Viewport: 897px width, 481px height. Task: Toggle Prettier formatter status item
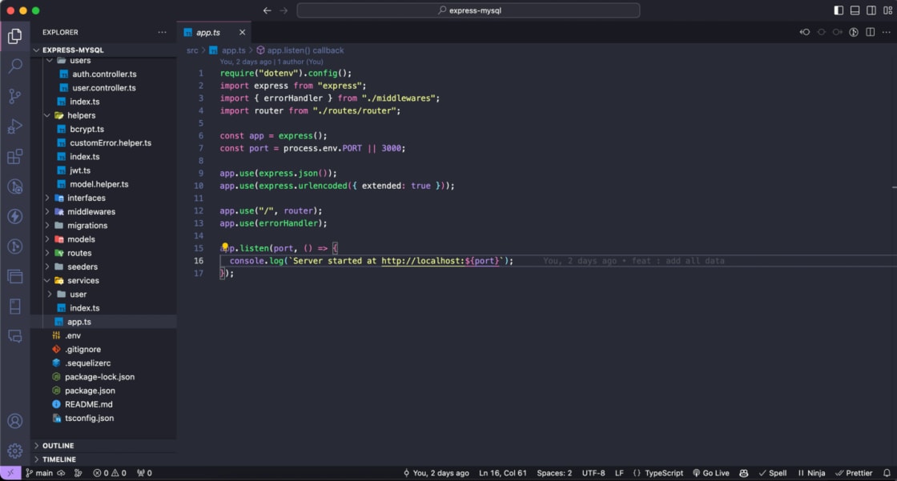pos(854,473)
